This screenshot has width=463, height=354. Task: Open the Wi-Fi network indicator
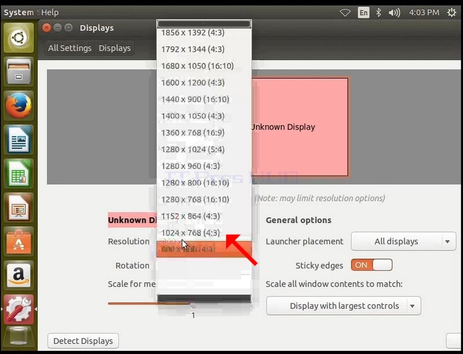tap(345, 12)
